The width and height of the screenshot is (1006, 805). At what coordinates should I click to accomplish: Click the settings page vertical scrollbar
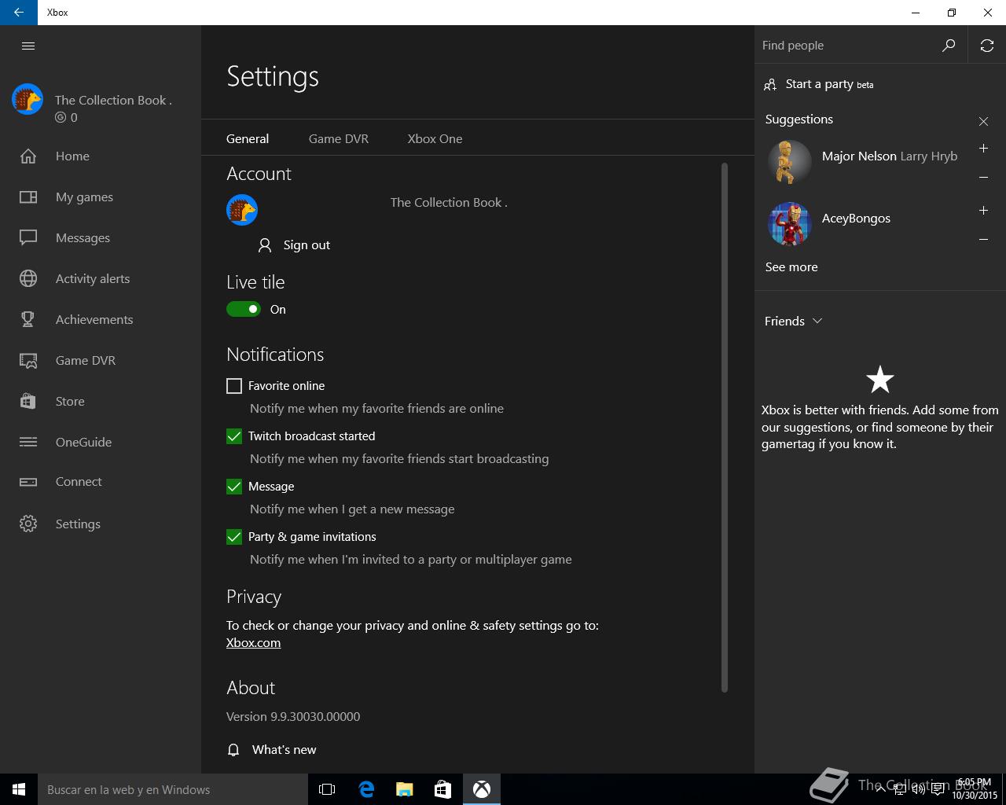[724, 428]
